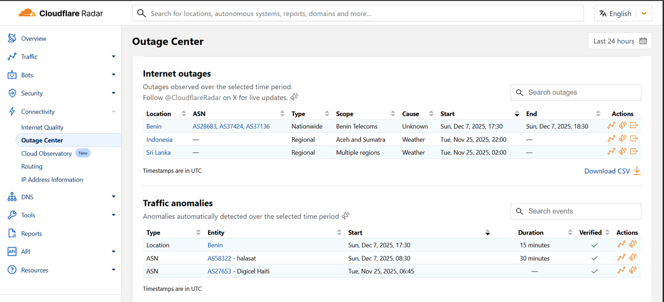Click the Download CSV link
The image size is (664, 302).
coord(613,171)
